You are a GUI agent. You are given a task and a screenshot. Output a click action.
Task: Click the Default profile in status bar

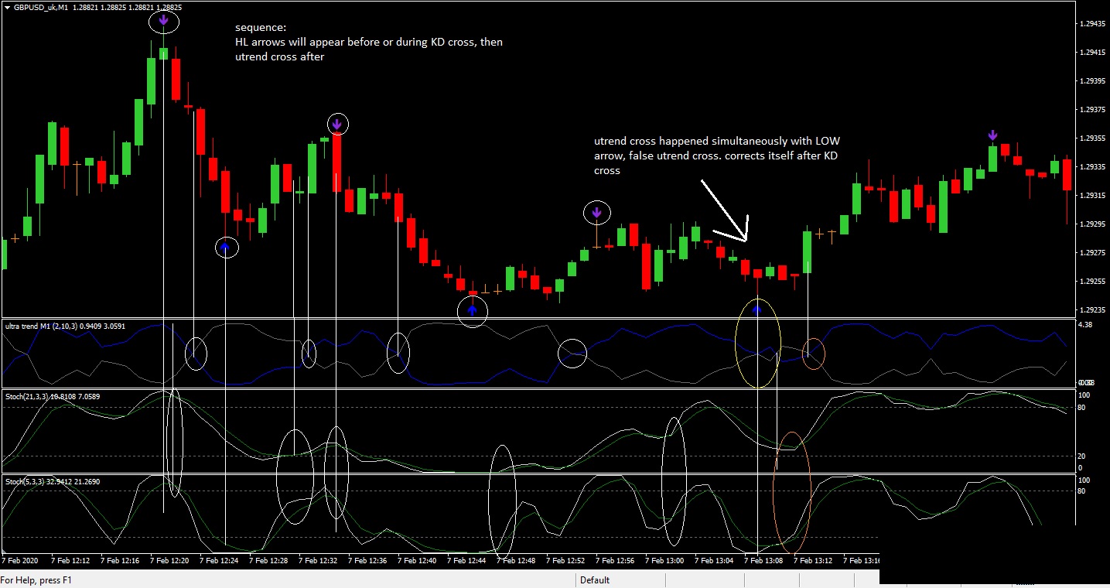595,579
